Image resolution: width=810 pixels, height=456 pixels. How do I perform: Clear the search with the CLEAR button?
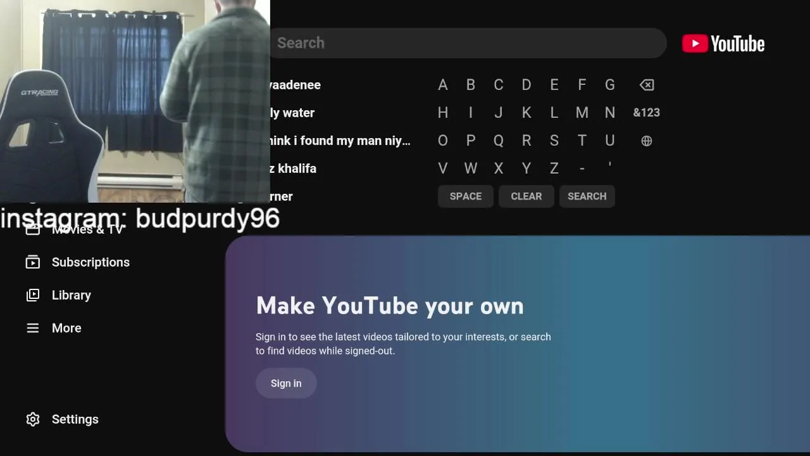(526, 196)
